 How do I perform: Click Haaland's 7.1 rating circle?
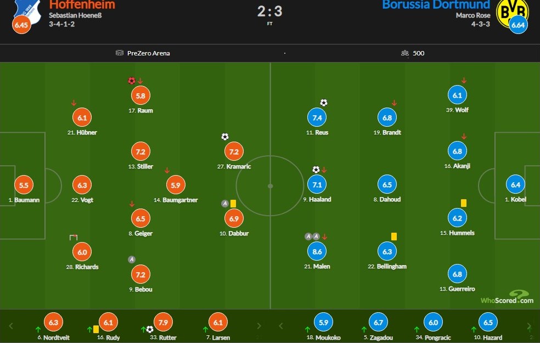317,184
